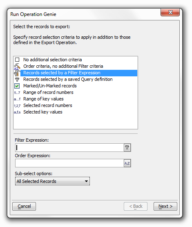Choose Records selected by a saved Query definition
The width and height of the screenshot is (192, 227).
68,79
